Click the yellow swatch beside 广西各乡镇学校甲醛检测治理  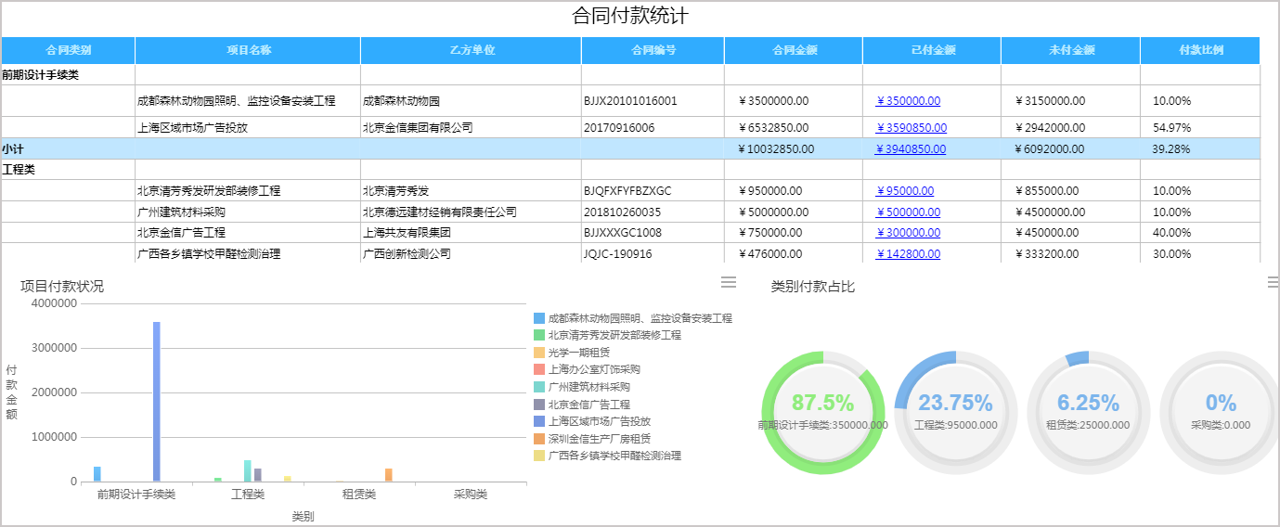[x=538, y=456]
